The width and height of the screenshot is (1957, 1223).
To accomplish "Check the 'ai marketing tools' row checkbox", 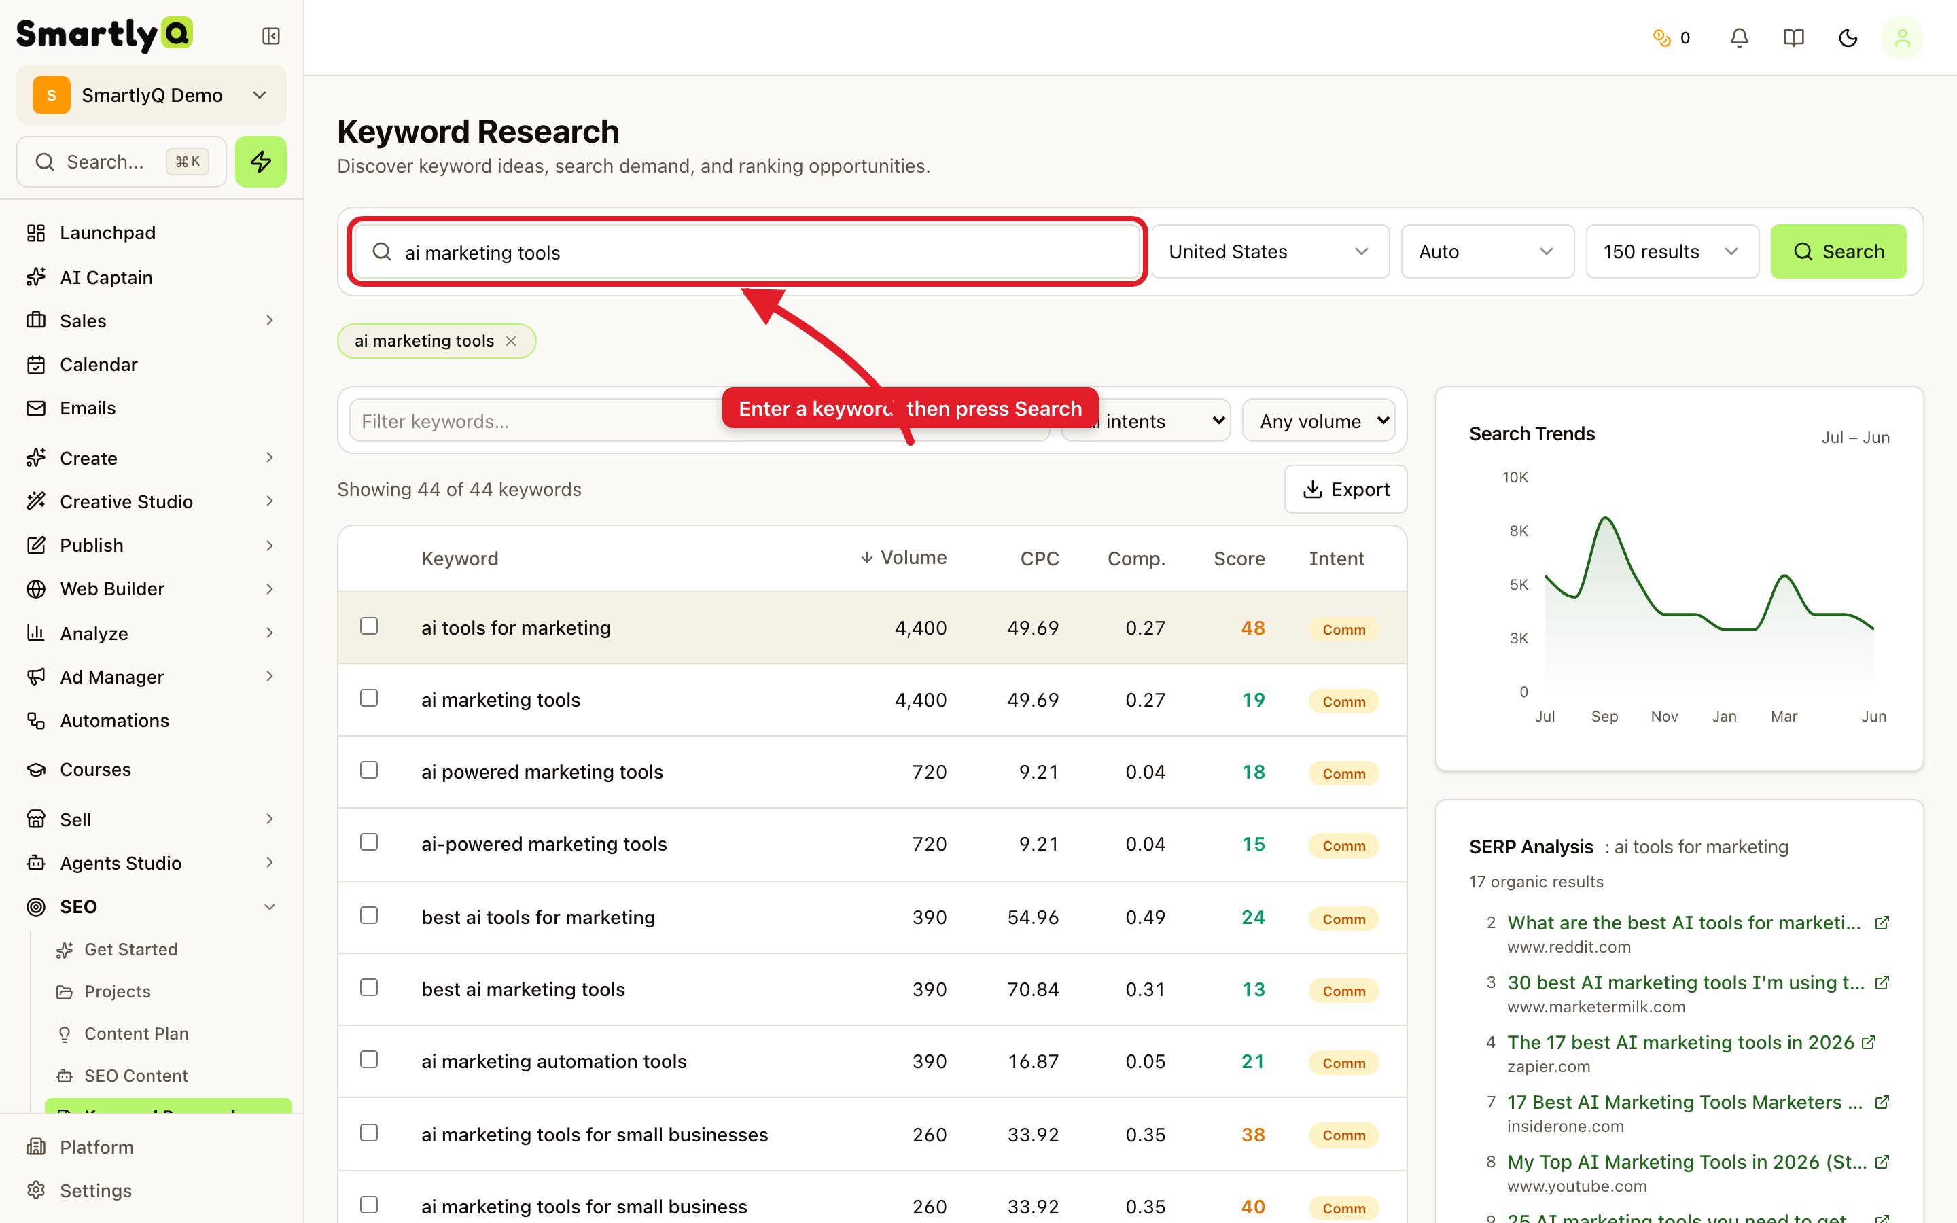I will pos(369,698).
